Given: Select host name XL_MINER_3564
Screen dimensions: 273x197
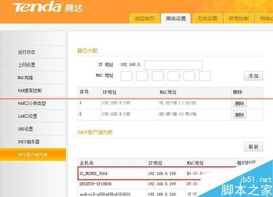Looking at the screenshot, I should [93, 174].
